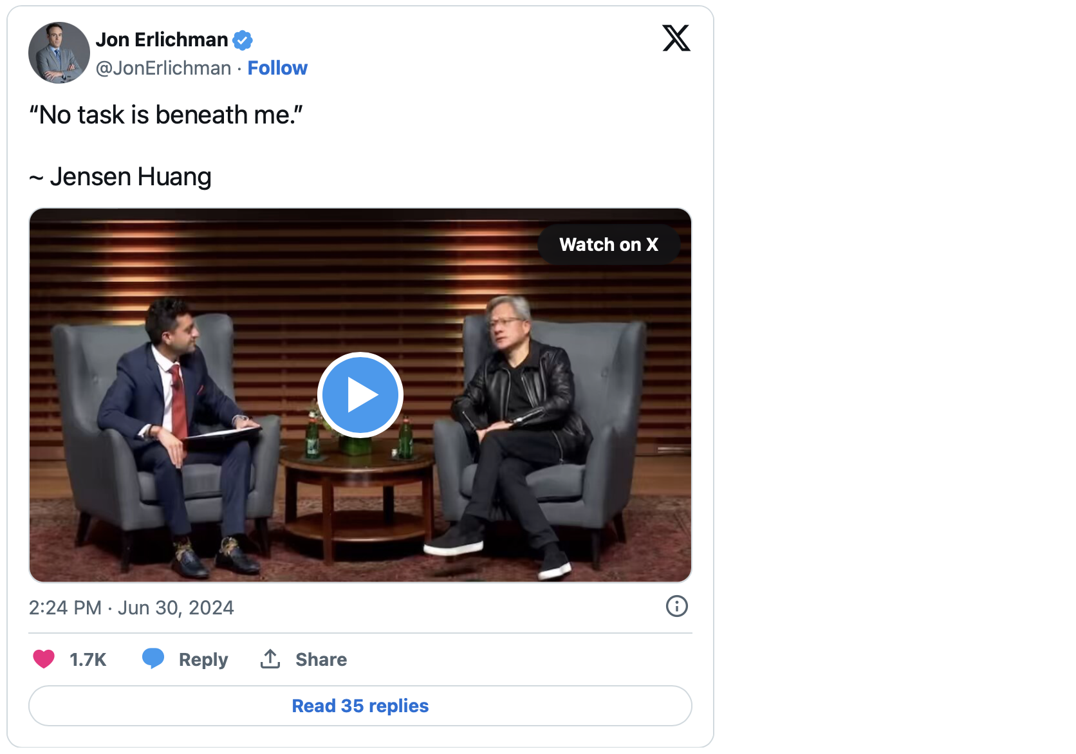1076x754 pixels.
Task: Click the Reply text label
Action: click(x=203, y=659)
